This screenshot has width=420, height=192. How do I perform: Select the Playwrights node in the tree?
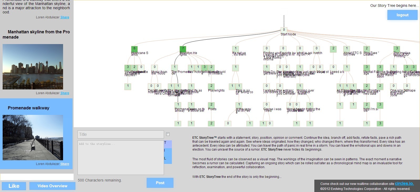click(x=211, y=86)
